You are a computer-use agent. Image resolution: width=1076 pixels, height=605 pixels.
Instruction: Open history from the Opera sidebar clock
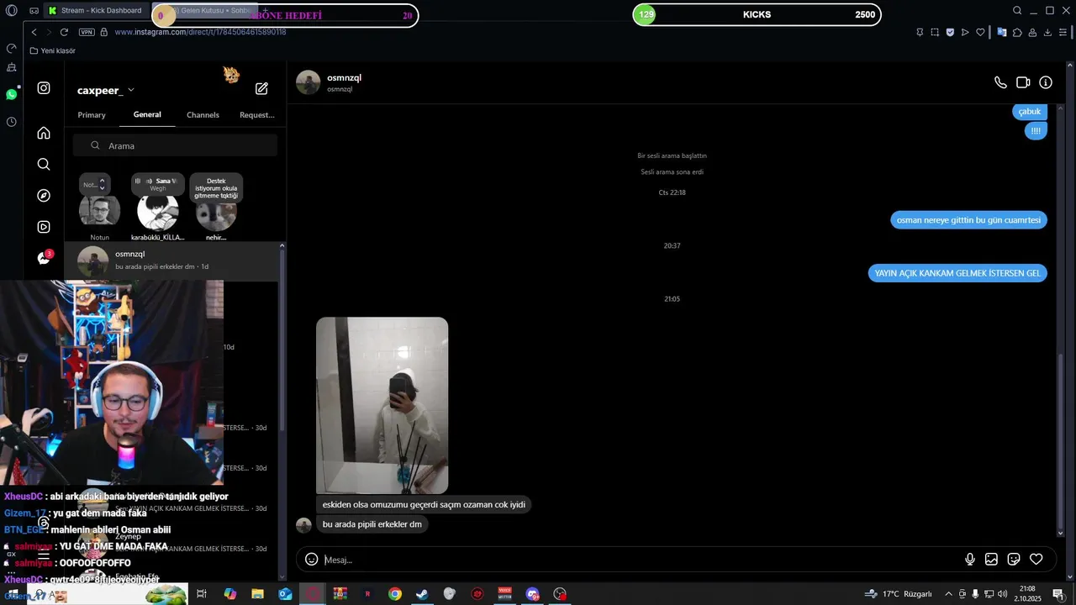(12, 122)
